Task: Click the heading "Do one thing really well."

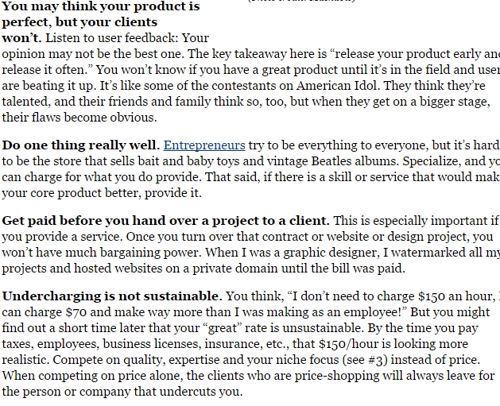Action: coord(81,145)
